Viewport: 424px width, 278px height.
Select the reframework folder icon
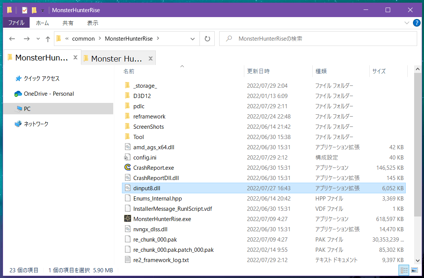coord(127,116)
